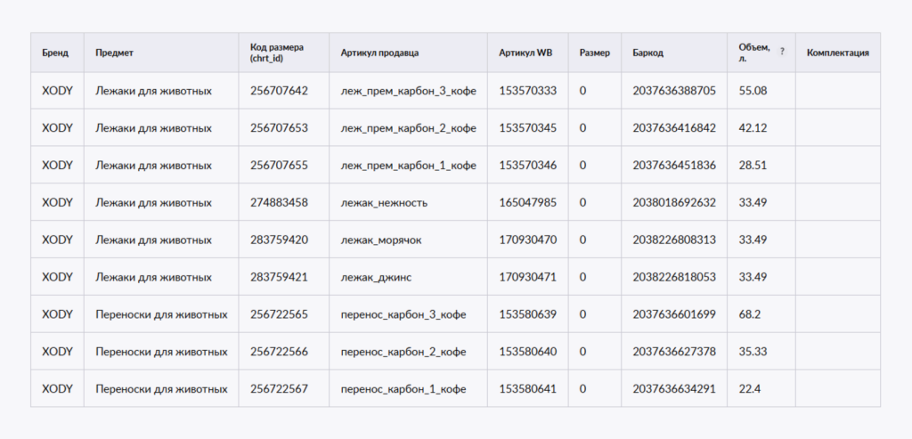This screenshot has width=912, height=439.
Task: Select barcode 2037636601699
Action: 673,315
